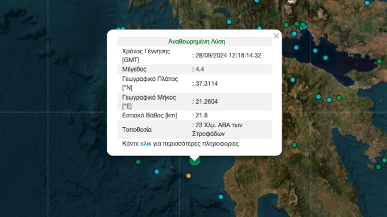Click the latitude value '37.3114'
This screenshot has height=217, width=387.
pos(206,83)
